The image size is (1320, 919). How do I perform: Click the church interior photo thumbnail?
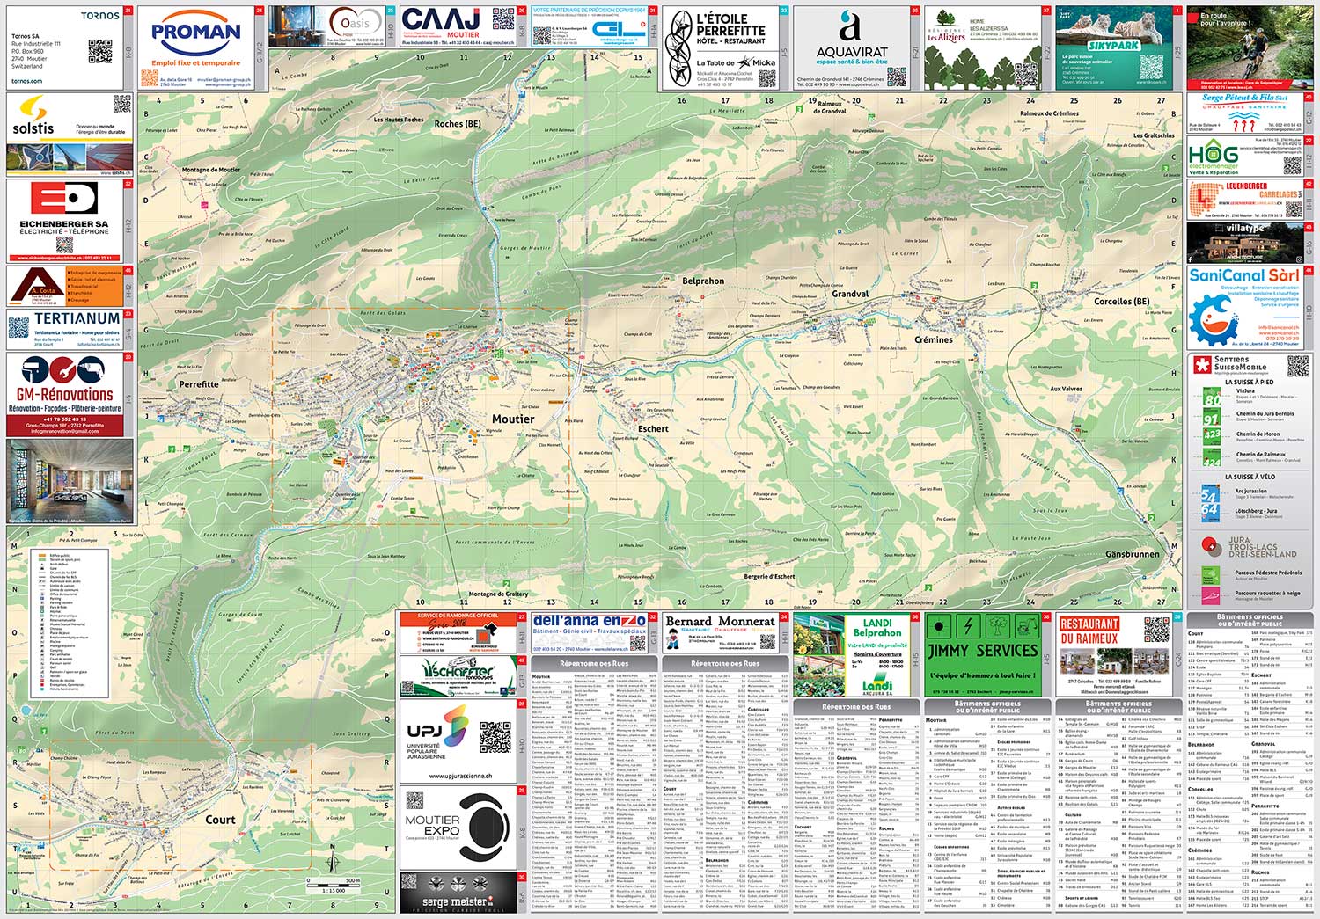[70, 480]
